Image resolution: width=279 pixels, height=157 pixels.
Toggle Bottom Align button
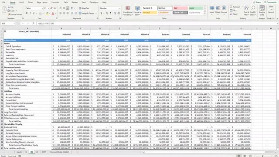point(68,8)
